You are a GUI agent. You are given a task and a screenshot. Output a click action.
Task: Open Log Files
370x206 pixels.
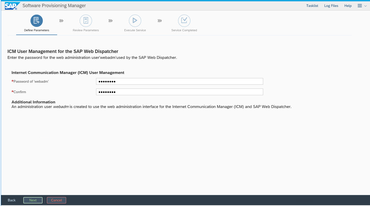click(x=331, y=6)
